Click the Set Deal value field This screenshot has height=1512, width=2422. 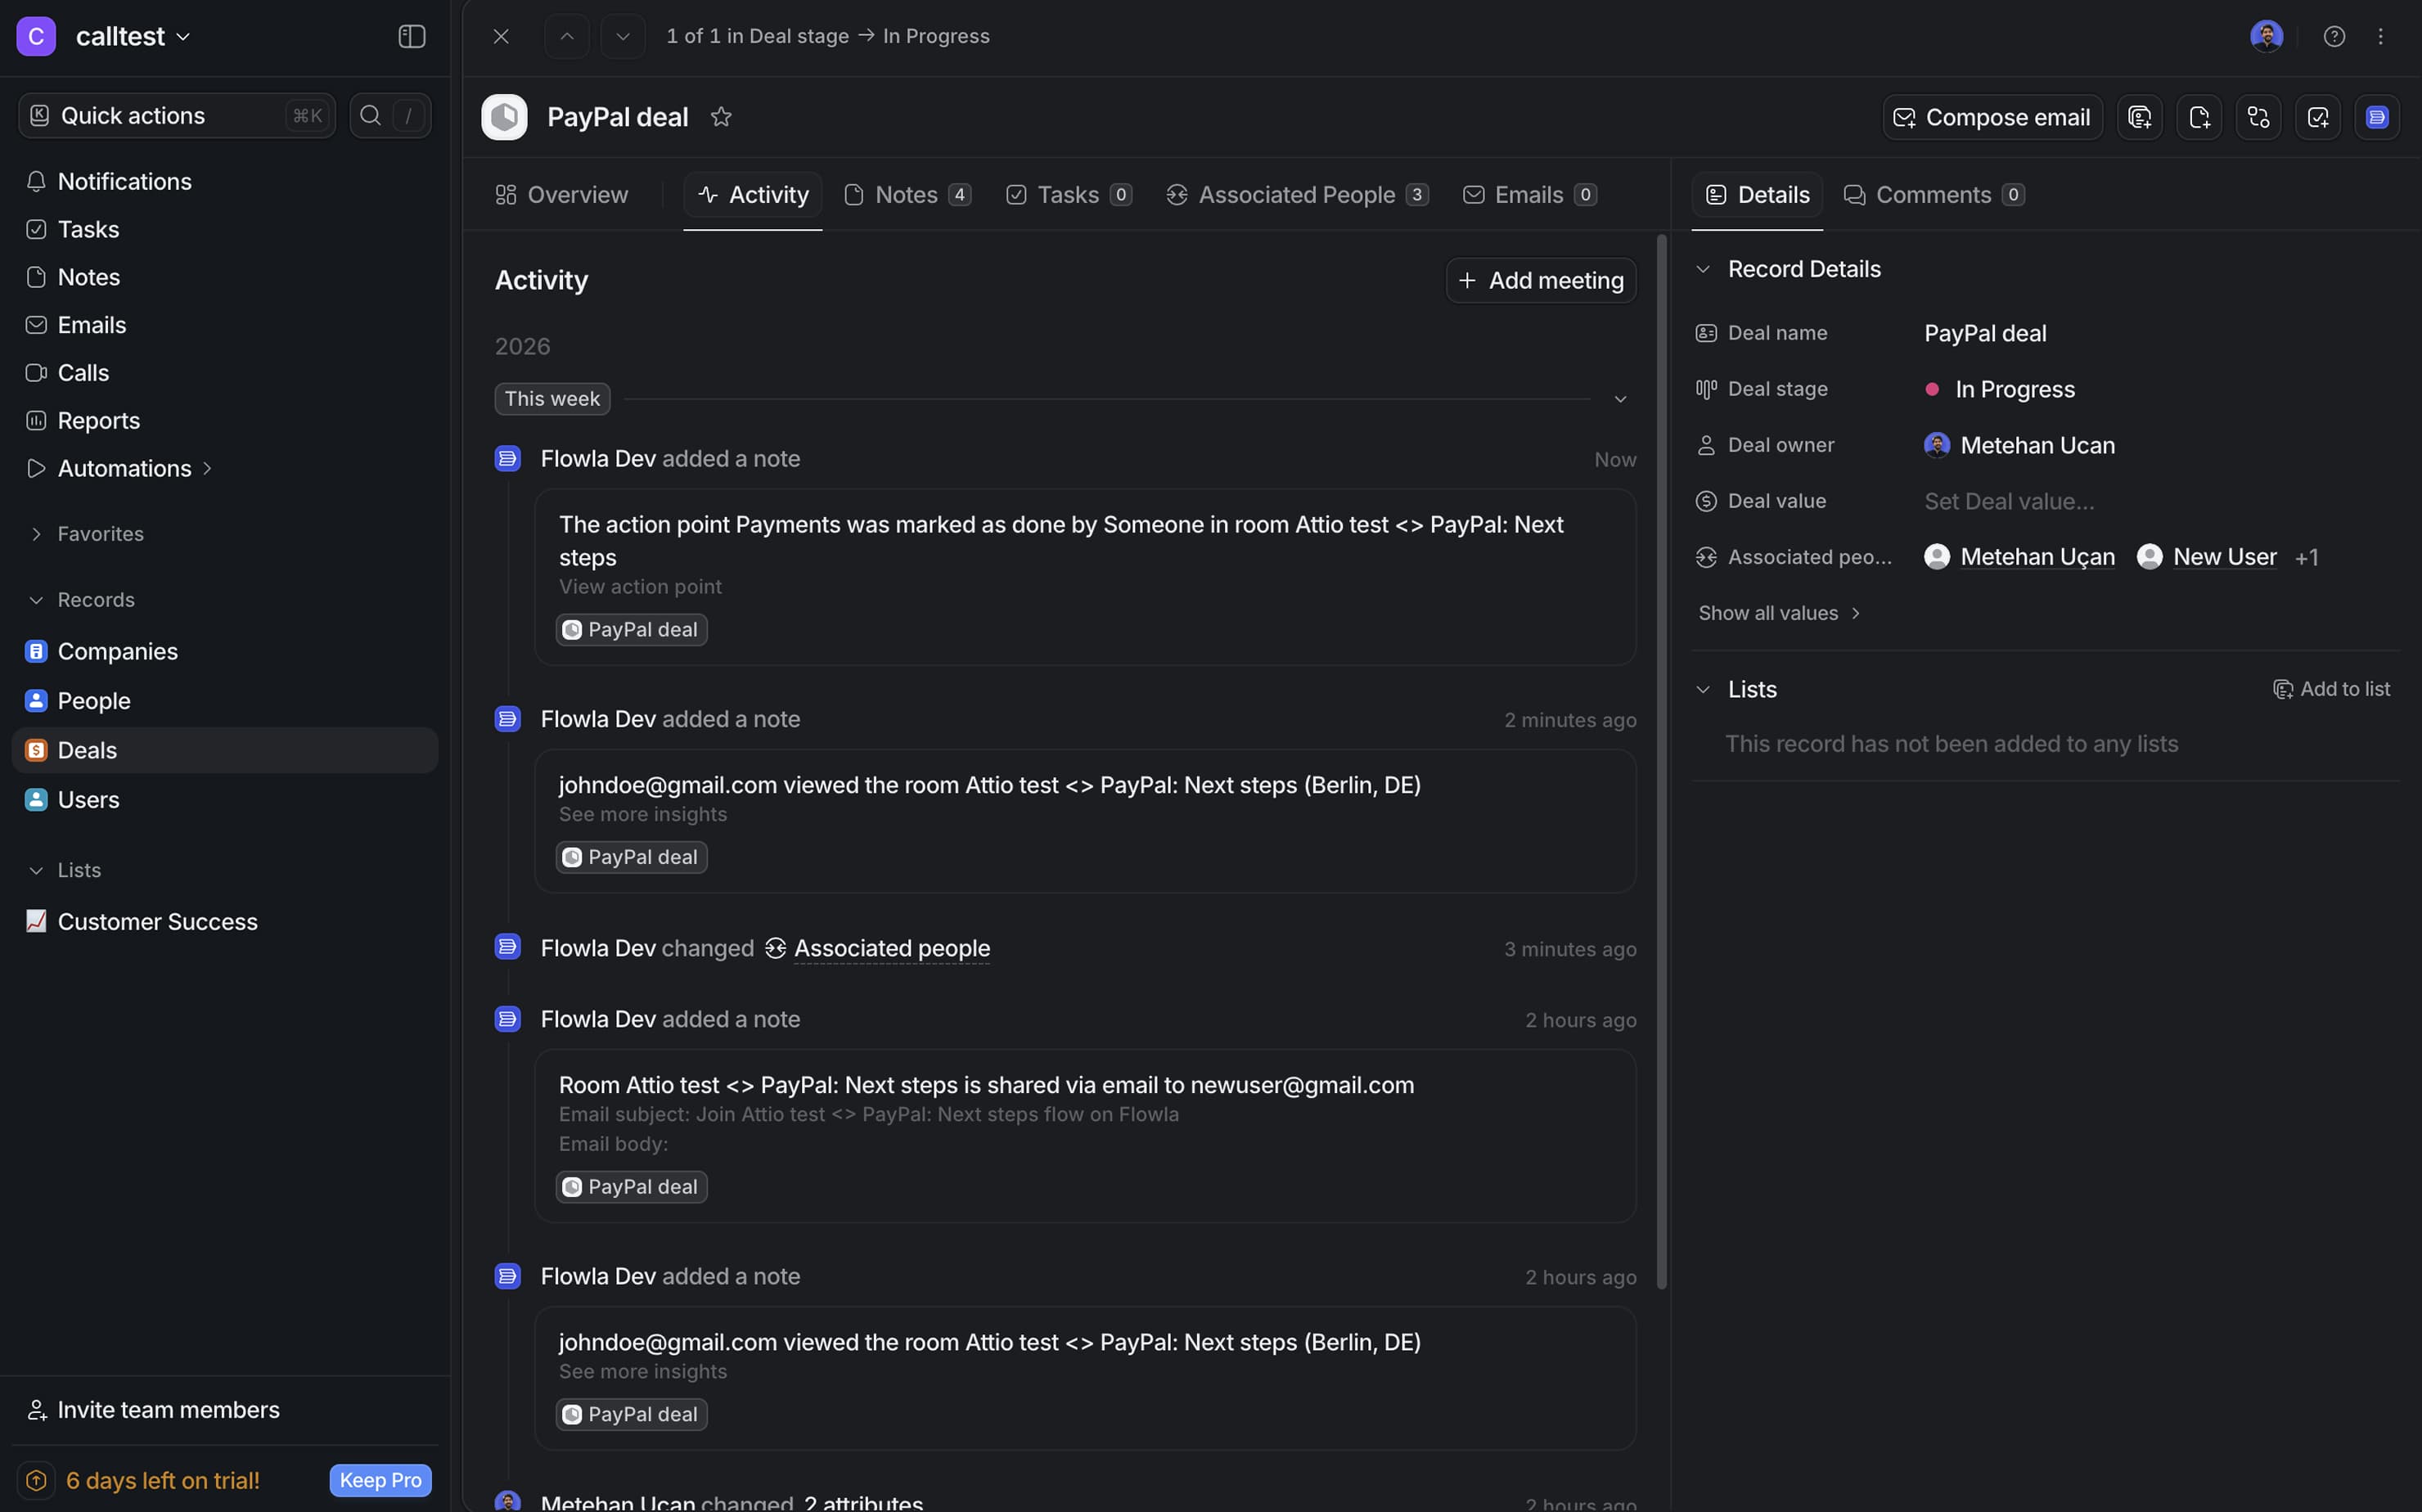coord(2008,501)
